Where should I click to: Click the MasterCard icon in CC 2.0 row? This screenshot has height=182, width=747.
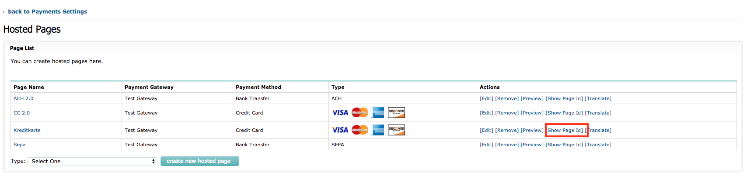(x=360, y=113)
